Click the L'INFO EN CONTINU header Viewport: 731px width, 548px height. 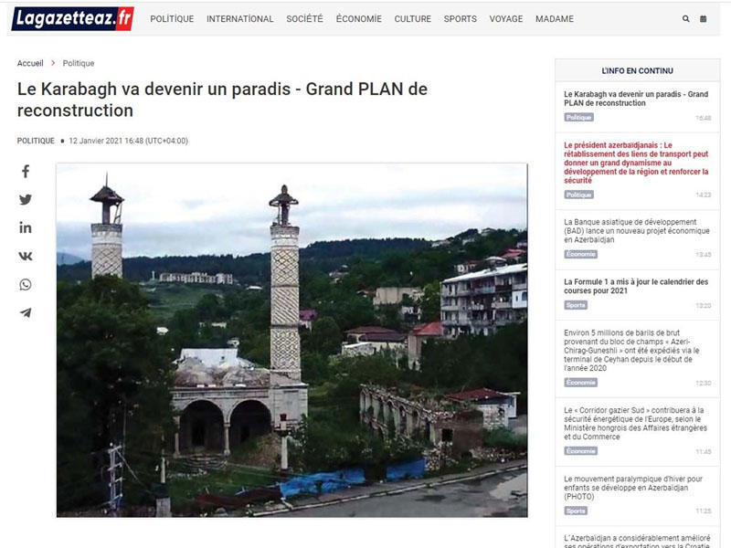(637, 71)
